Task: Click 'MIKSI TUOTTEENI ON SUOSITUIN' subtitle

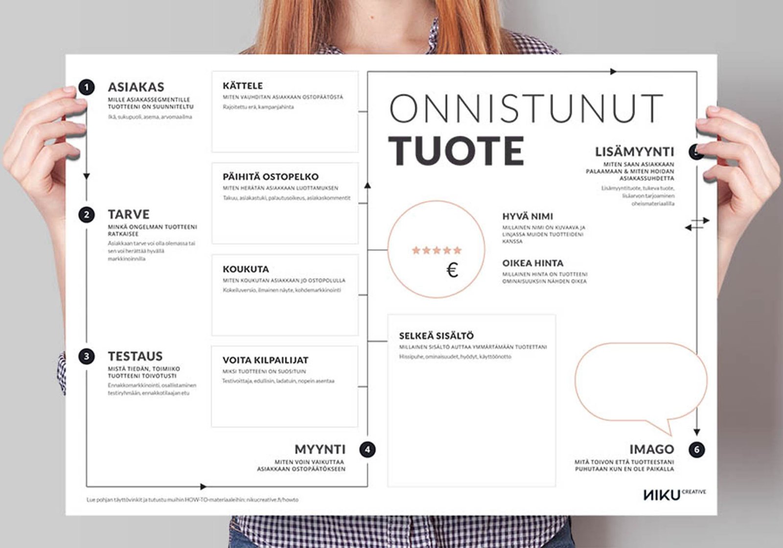Action: pos(264,371)
